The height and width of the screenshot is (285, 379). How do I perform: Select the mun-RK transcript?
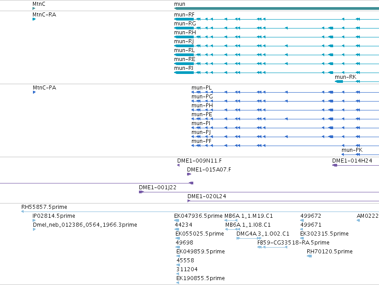point(357,81)
